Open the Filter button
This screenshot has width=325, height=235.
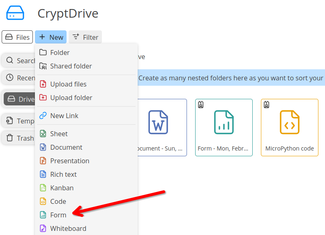[85, 37]
